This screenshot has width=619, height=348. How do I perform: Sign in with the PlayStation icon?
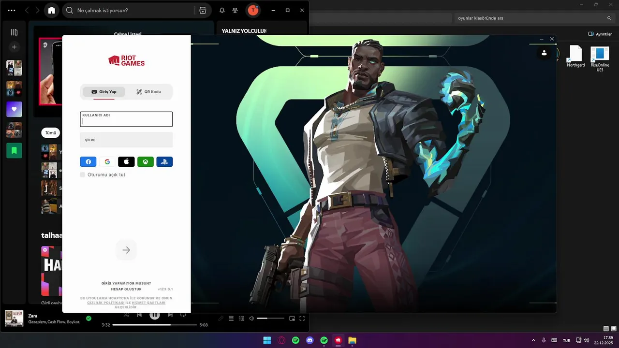click(164, 162)
